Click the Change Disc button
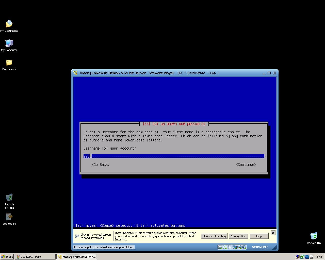Image resolution: width=325 pixels, height=260 pixels. point(238,236)
